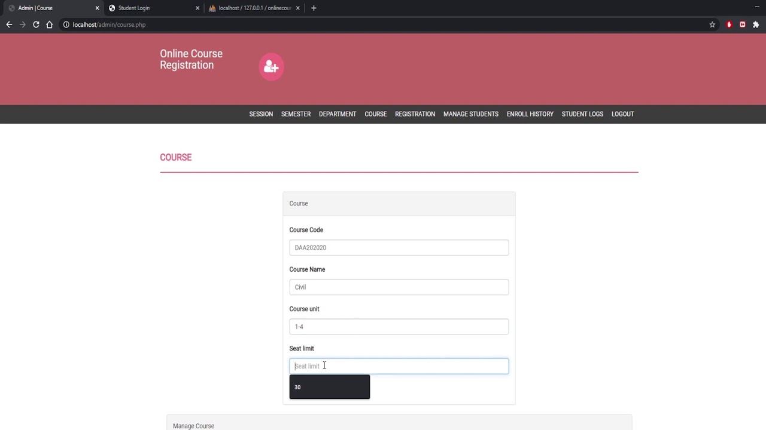766x430 pixels.
Task: Open the SEMESTER menu item
Action: pyautogui.click(x=296, y=114)
